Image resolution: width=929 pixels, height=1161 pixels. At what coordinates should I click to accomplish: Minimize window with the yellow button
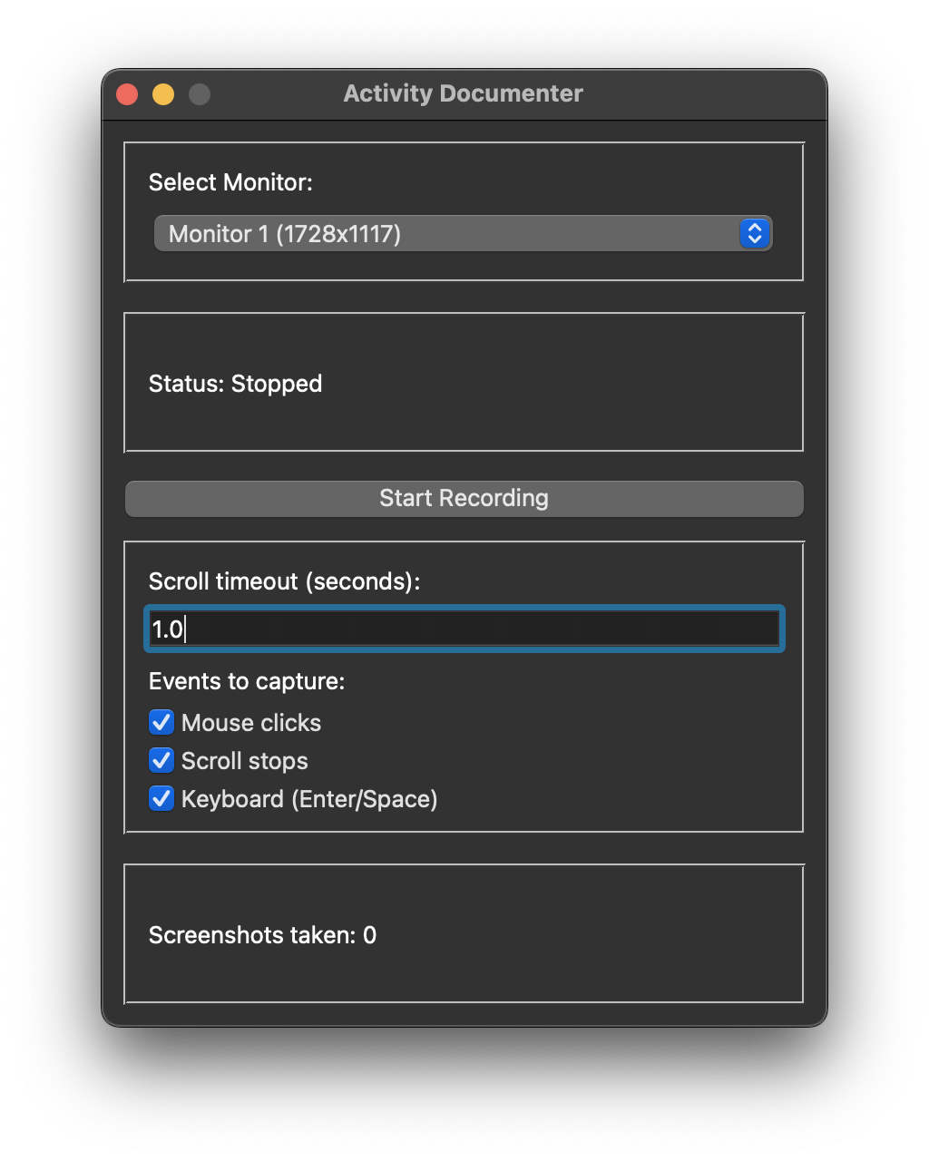tap(163, 94)
